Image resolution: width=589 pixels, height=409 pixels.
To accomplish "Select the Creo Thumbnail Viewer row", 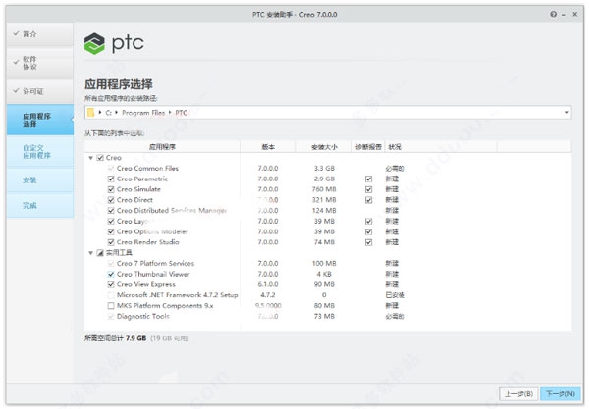I will click(327, 275).
